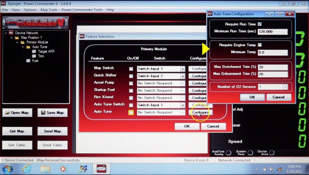
Task: Open the Map Switch input dropdown
Action: (182, 69)
